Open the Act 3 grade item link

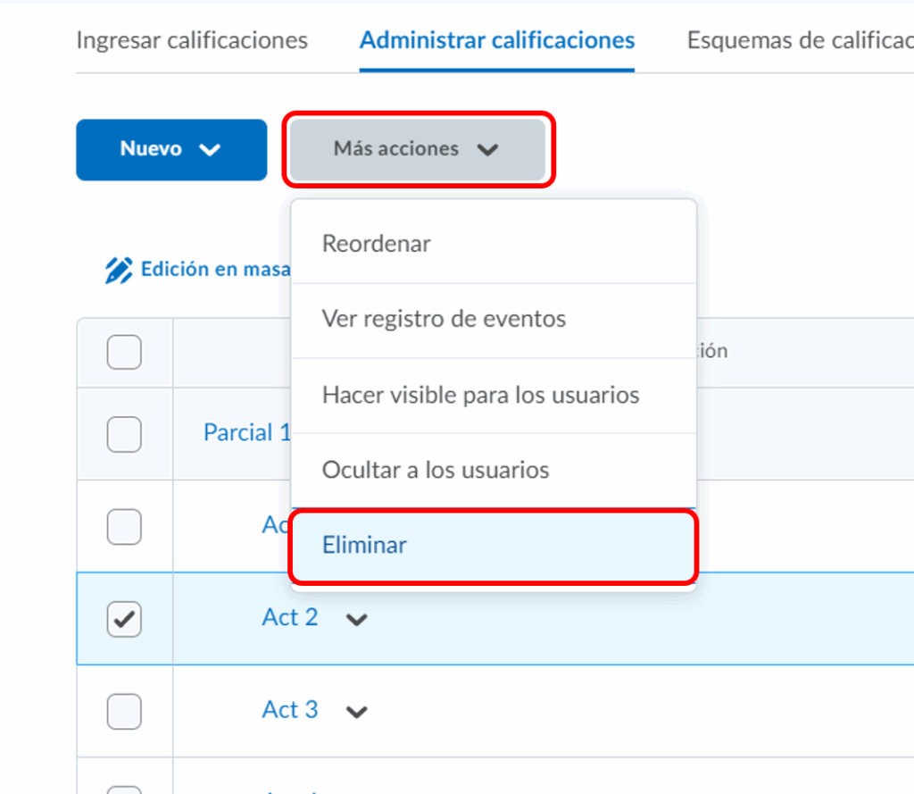290,710
